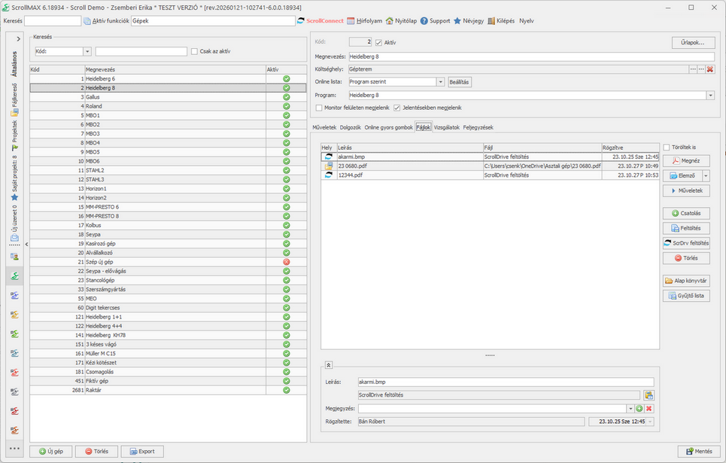The width and height of the screenshot is (726, 463).
Task: Check the Töröltek is checkbox
Action: (667, 148)
